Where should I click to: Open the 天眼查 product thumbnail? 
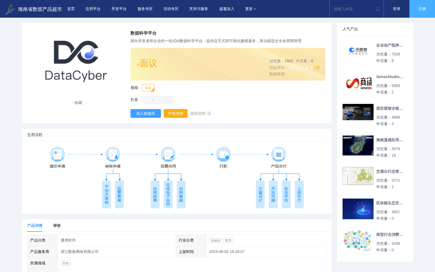[358, 51]
